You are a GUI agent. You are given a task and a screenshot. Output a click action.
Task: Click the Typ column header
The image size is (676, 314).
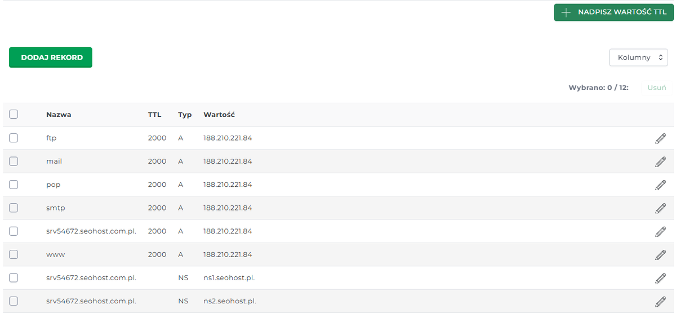(185, 115)
